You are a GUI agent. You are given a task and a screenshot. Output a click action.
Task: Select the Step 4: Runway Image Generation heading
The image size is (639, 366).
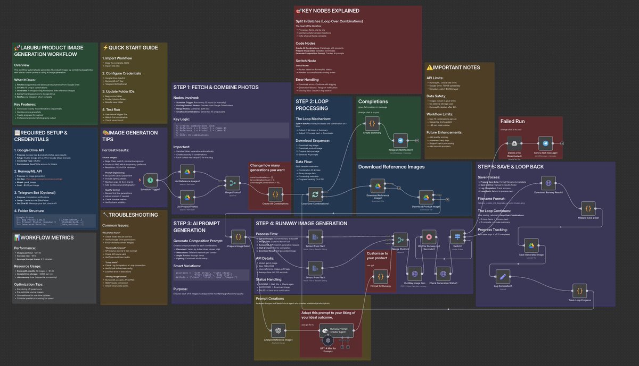point(301,223)
